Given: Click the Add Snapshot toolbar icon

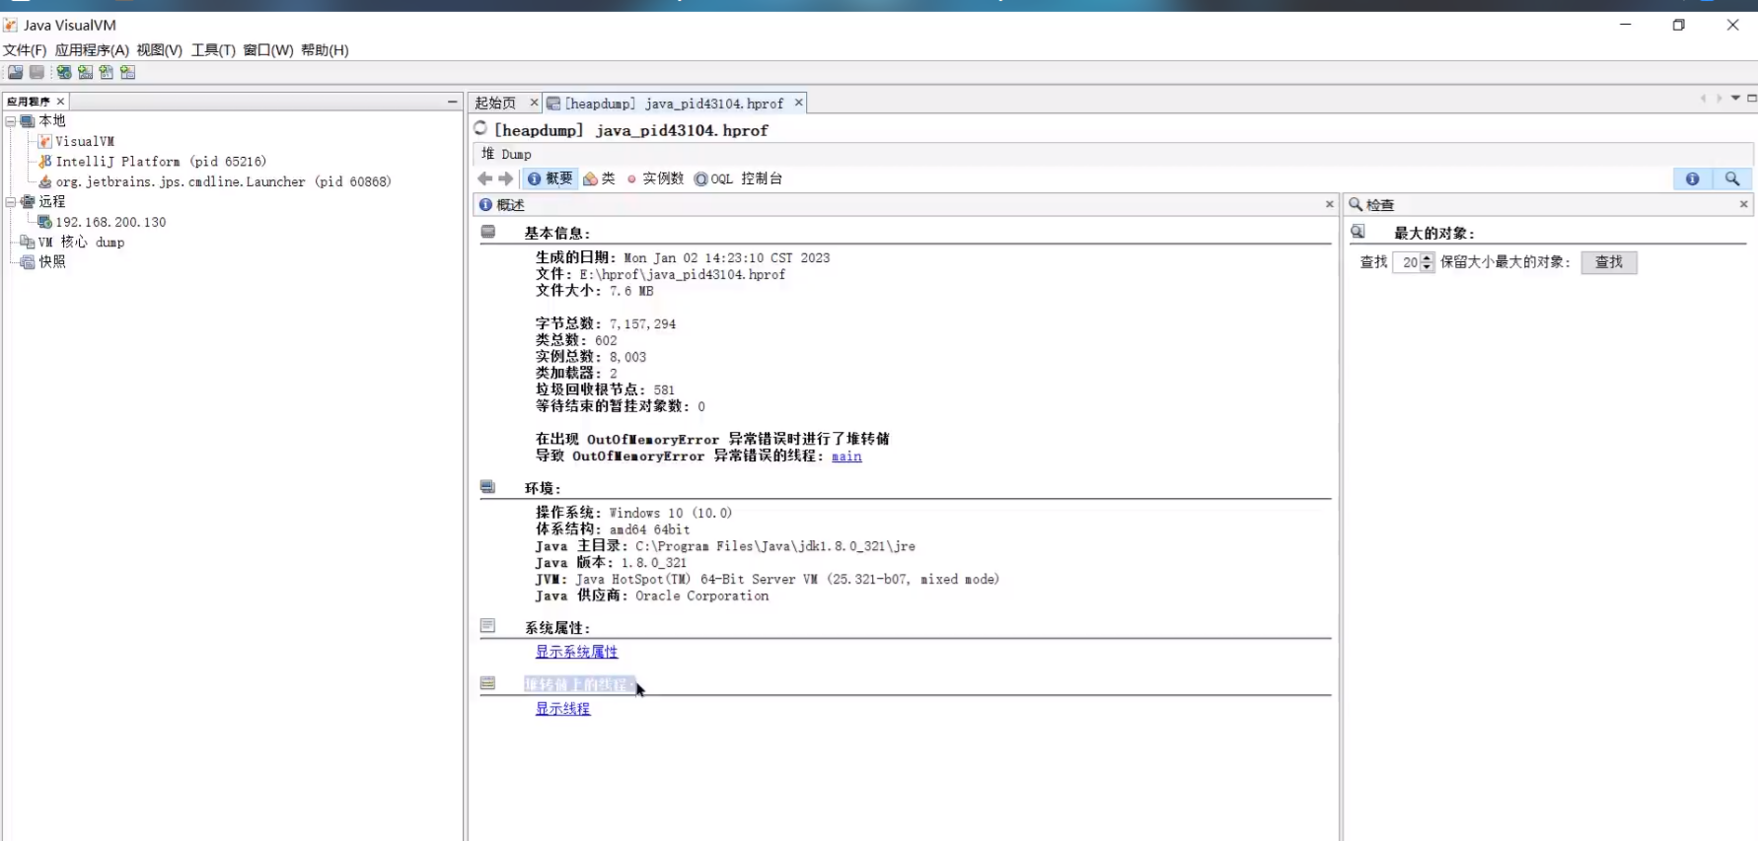Looking at the screenshot, I should pyautogui.click(x=128, y=72).
